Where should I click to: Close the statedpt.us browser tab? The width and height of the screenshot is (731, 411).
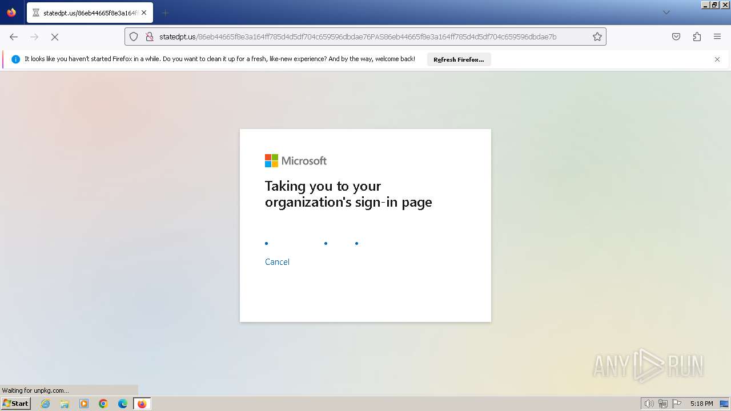[x=144, y=13]
